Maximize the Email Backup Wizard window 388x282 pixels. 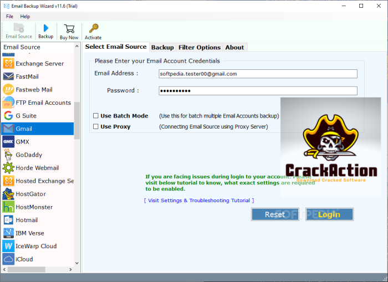tap(361, 6)
